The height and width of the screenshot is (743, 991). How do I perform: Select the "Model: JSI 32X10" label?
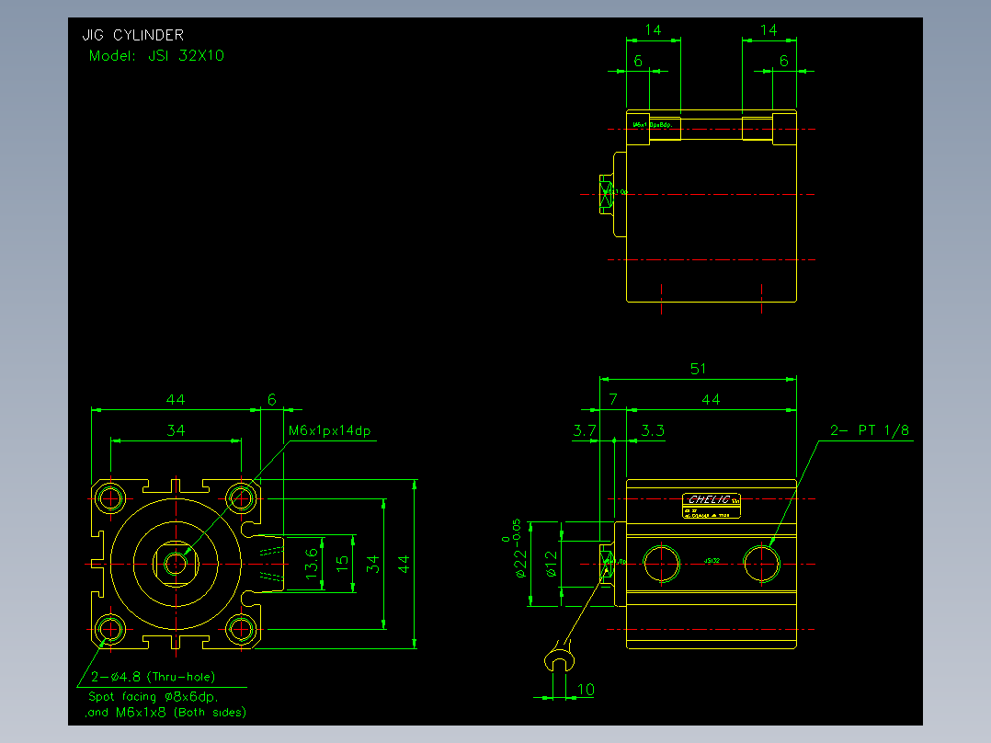(156, 56)
